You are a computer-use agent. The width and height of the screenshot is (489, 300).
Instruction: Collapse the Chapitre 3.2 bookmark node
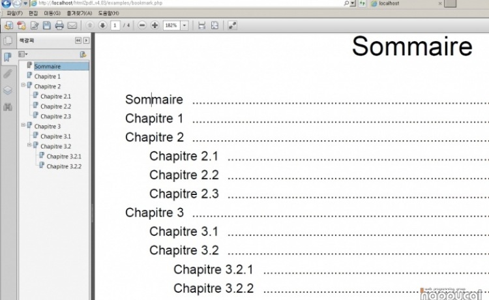pos(29,145)
